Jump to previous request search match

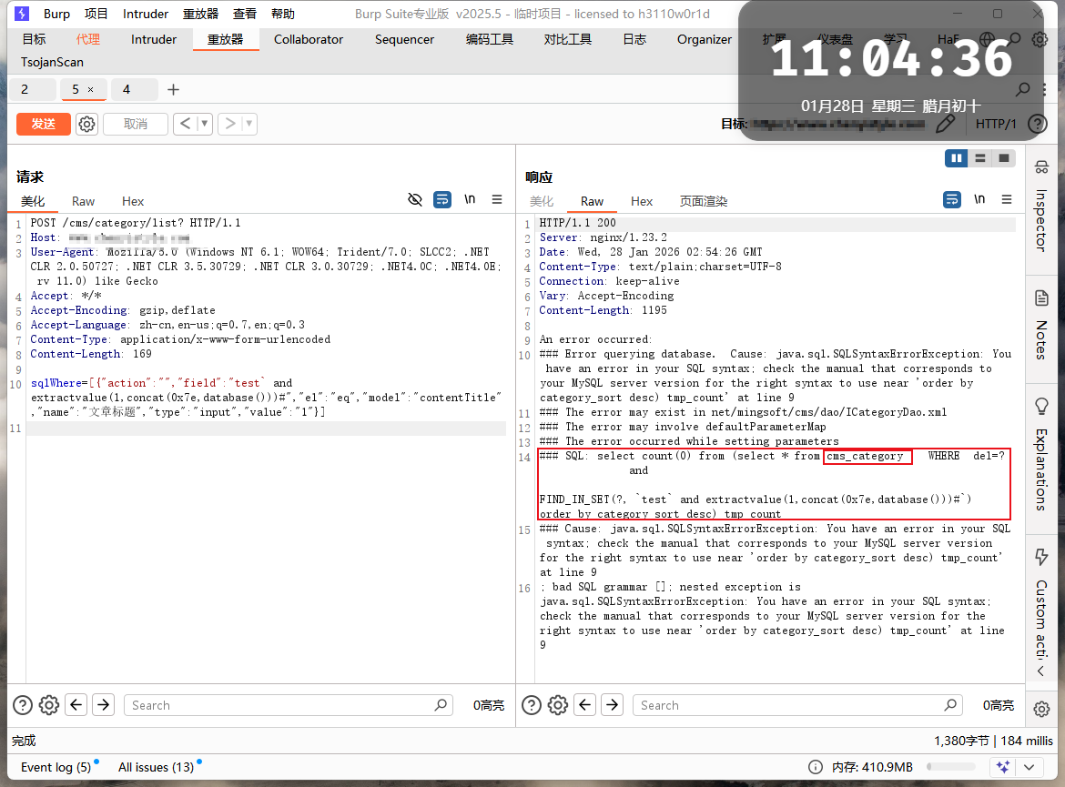(76, 705)
